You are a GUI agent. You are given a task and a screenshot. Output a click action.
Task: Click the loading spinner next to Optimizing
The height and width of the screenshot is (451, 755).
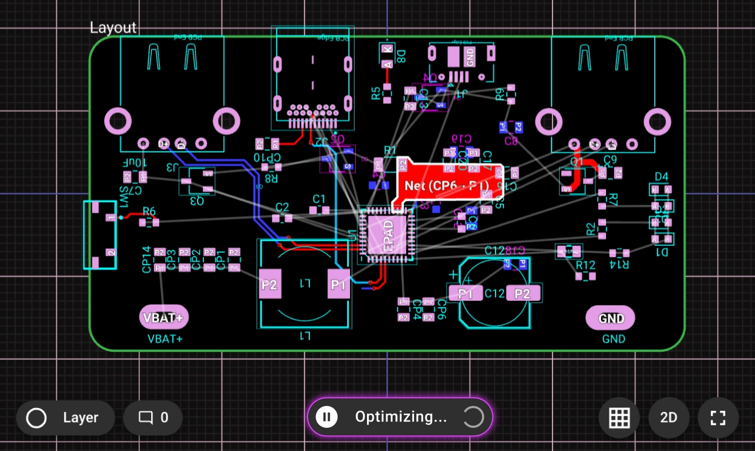[474, 417]
